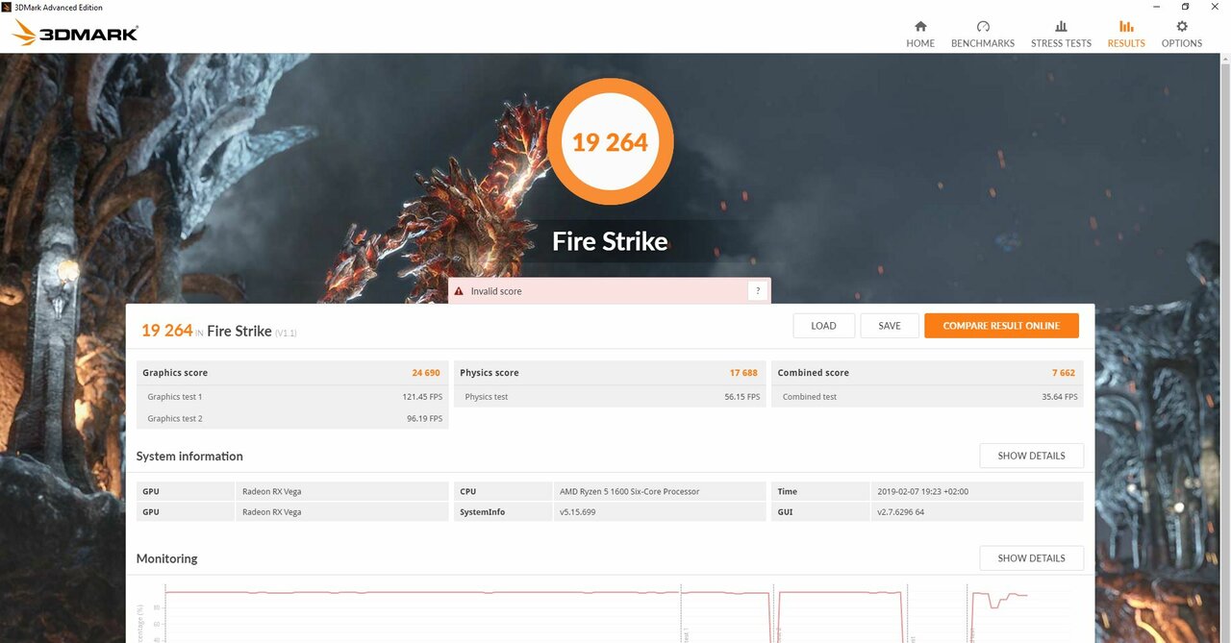Select the SystemInfo version v5.15.699
The width and height of the screenshot is (1231, 643).
[577, 512]
